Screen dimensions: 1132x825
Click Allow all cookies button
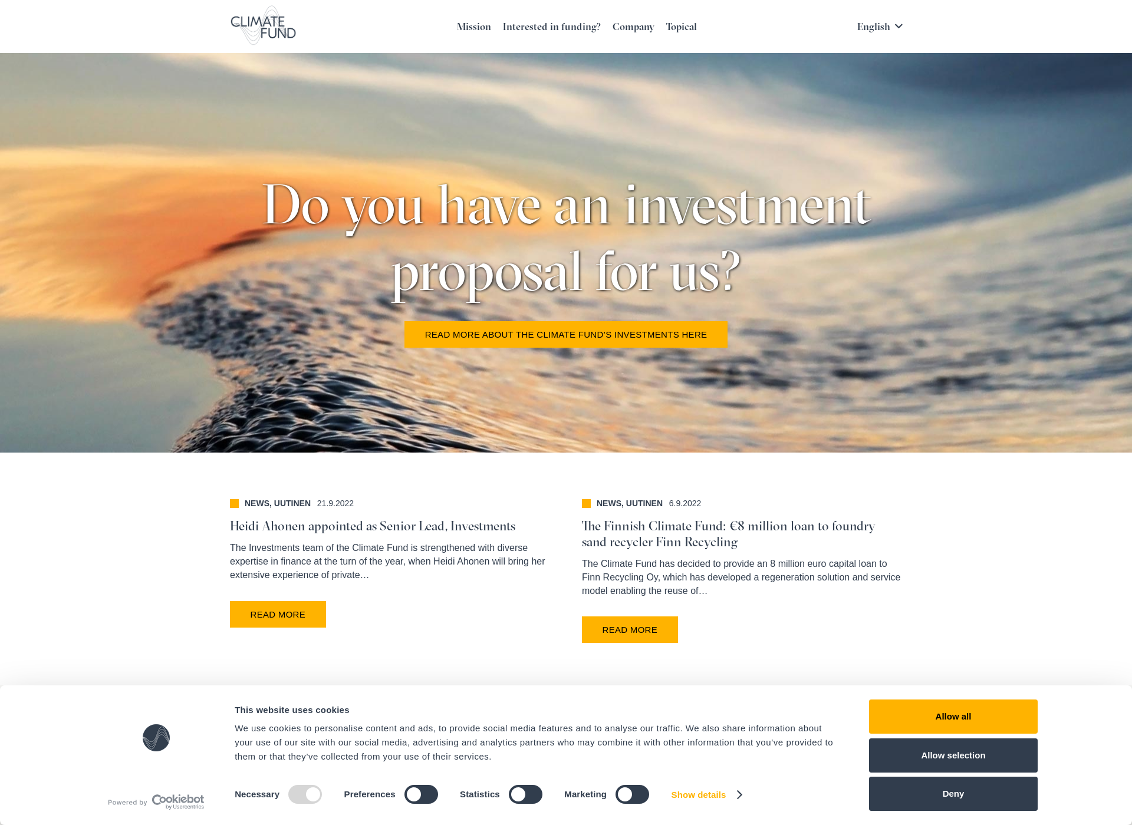coord(953,716)
